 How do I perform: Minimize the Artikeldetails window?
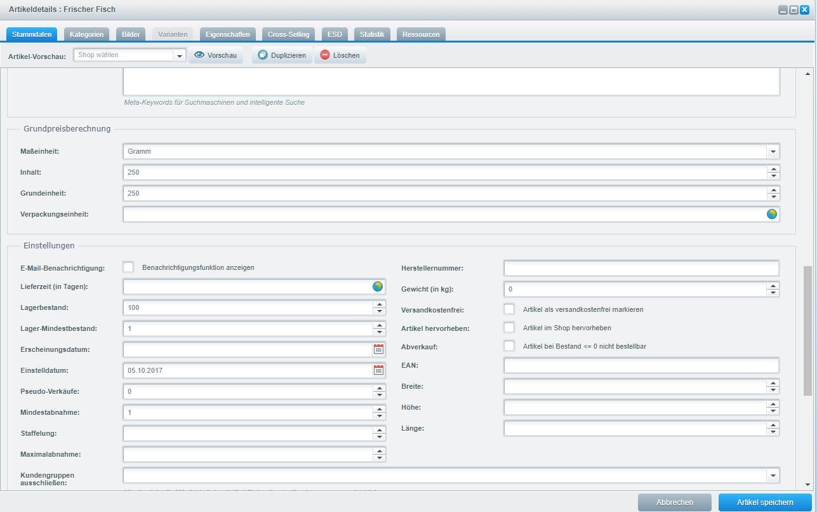coord(783,10)
